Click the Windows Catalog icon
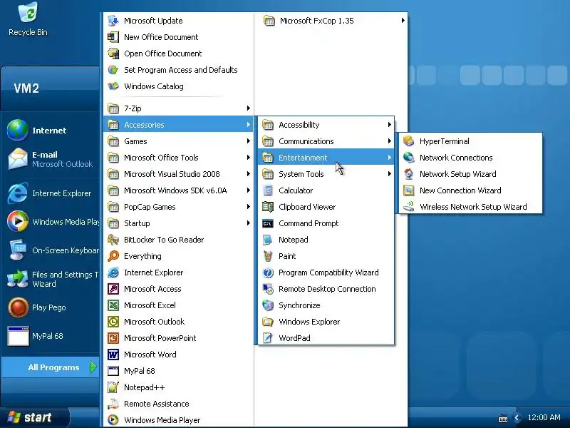570x428 pixels. 113,86
